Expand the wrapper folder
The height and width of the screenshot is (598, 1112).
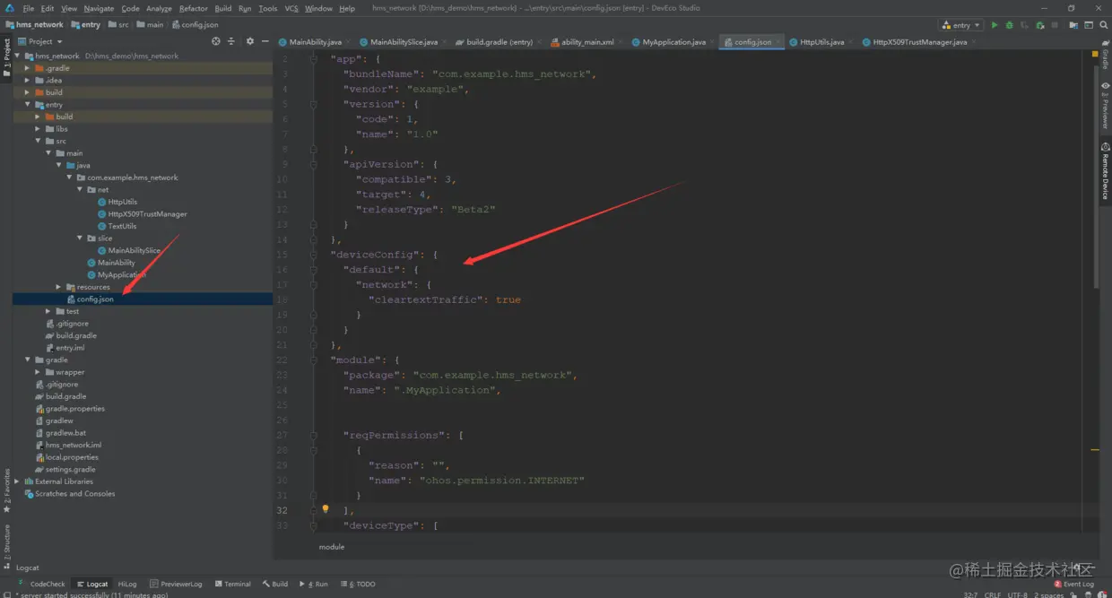[x=38, y=372]
